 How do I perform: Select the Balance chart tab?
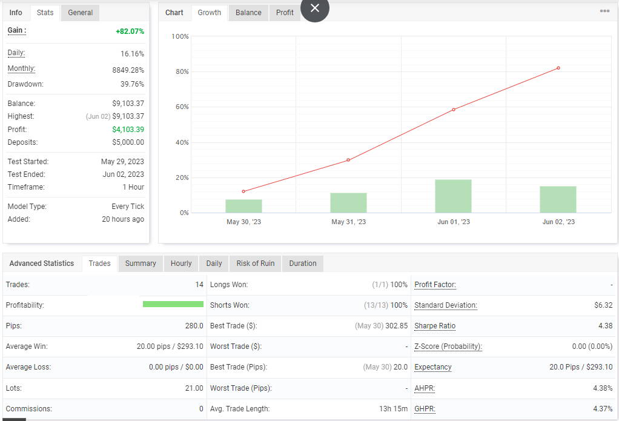click(x=248, y=13)
